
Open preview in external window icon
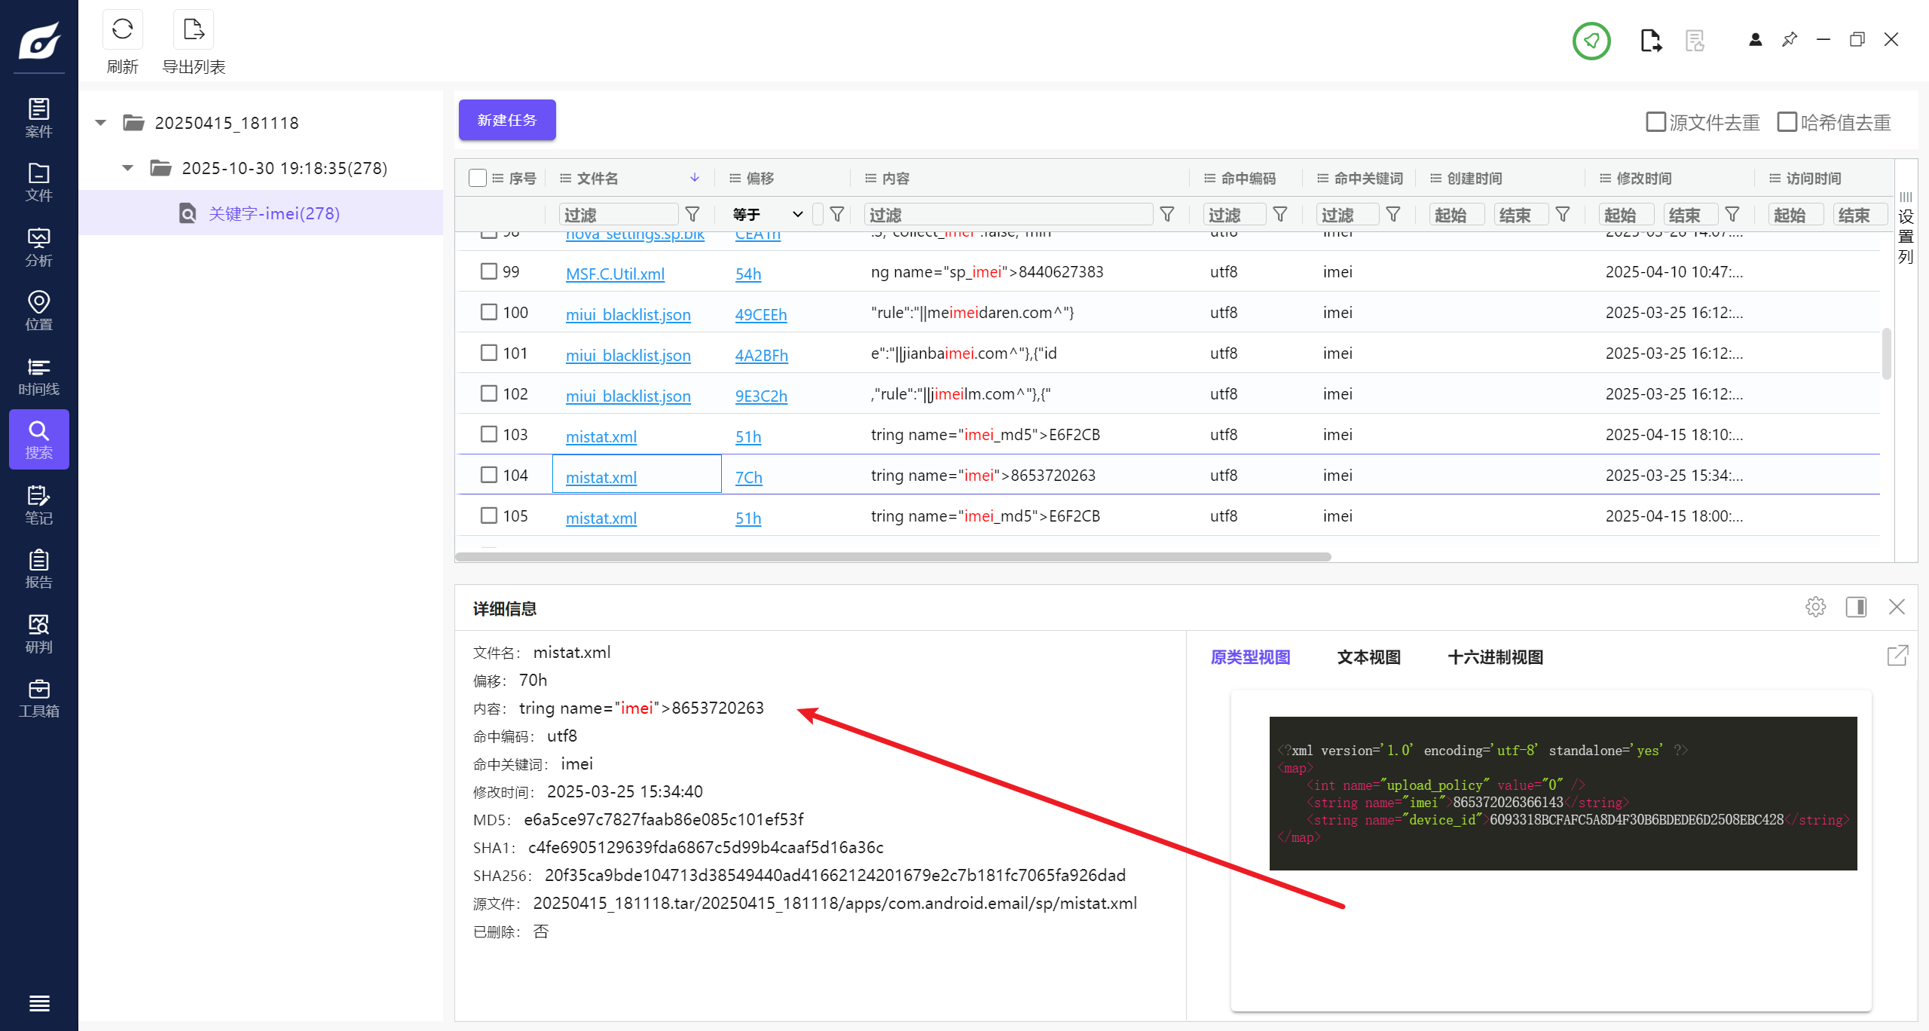tap(1897, 656)
